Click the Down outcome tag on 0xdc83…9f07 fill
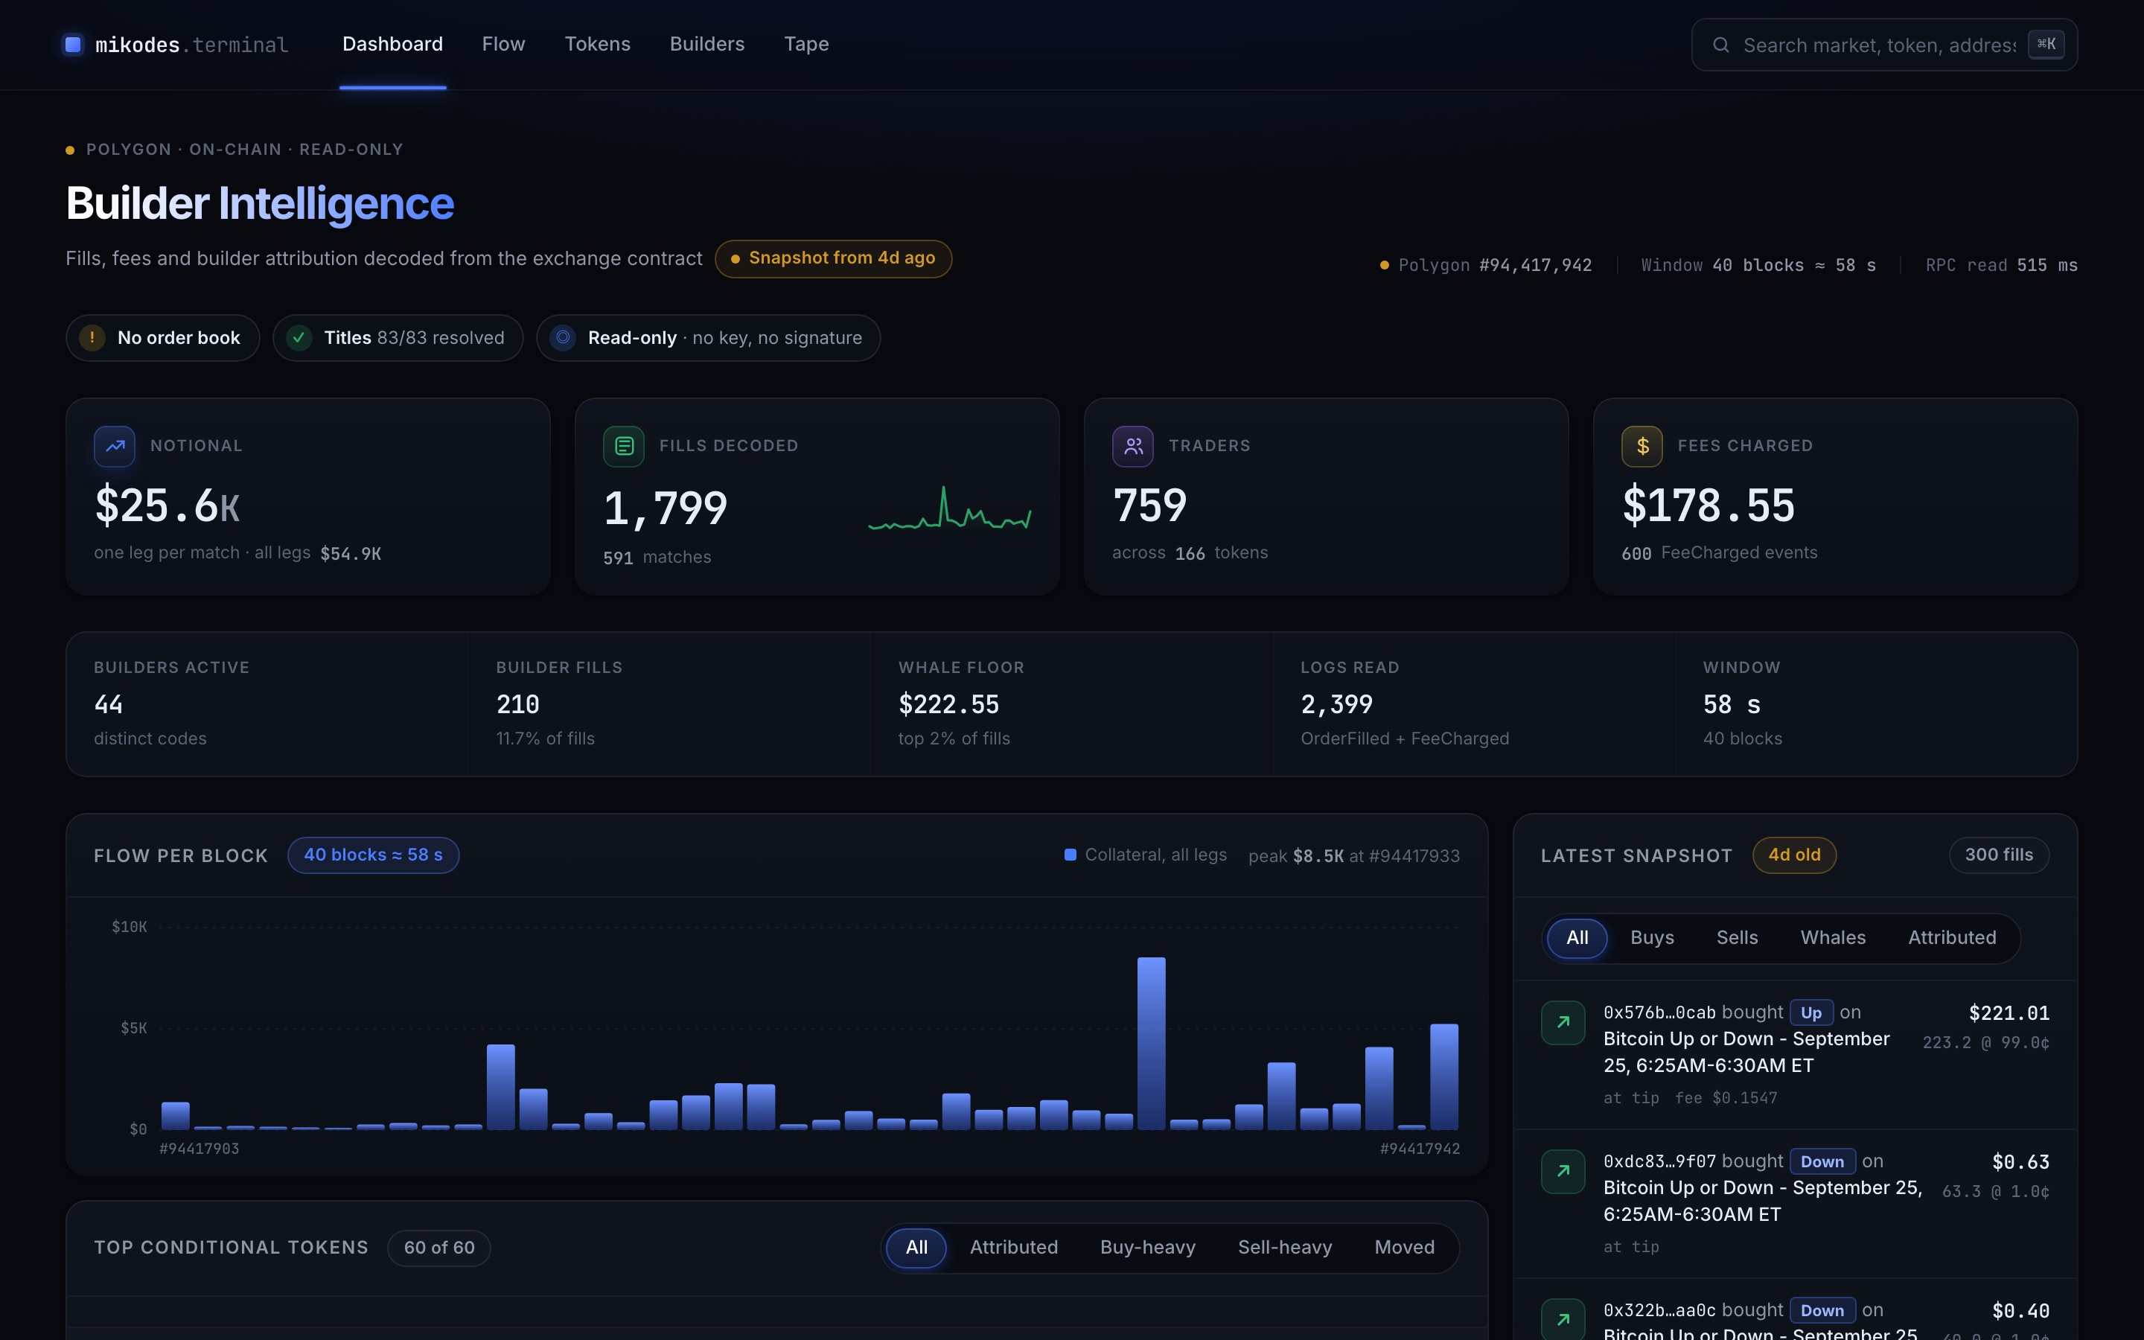 [x=1822, y=1162]
